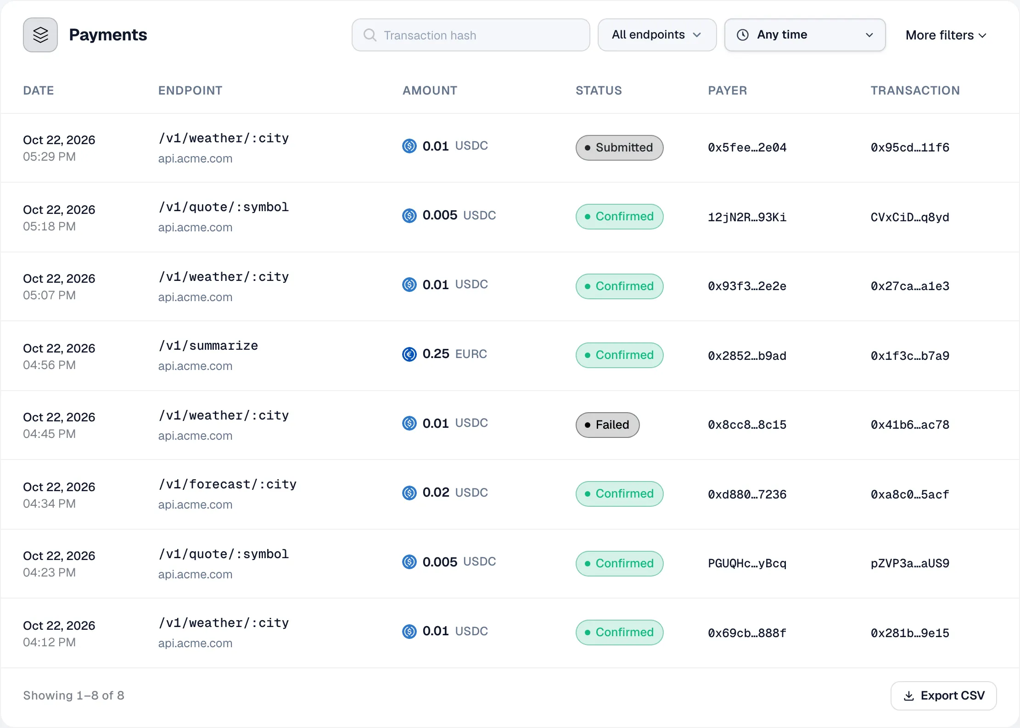Focus the Transaction hash search field
Image resolution: width=1020 pixels, height=728 pixels.
pyautogui.click(x=471, y=35)
